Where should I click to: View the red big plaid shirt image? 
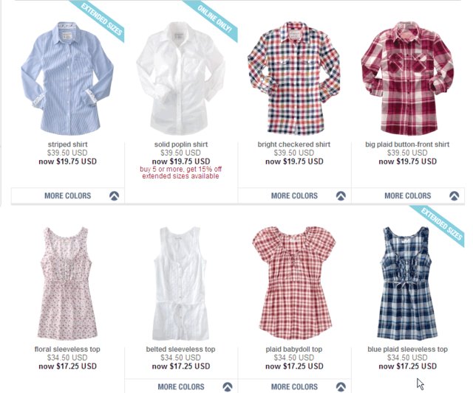coord(407,78)
